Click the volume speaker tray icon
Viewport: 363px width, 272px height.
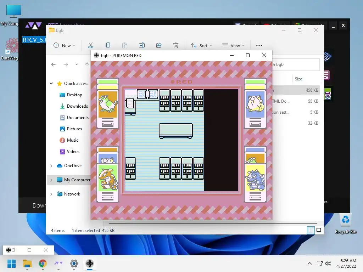328,263
